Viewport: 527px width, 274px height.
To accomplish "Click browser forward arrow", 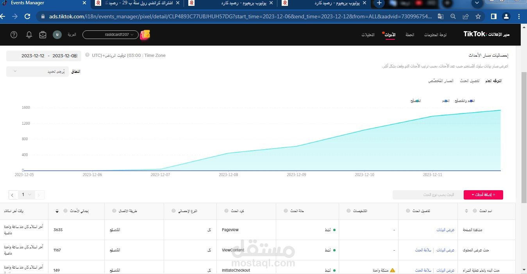I will coord(15,16).
